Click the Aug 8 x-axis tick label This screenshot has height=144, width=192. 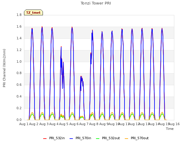(x=94, y=124)
